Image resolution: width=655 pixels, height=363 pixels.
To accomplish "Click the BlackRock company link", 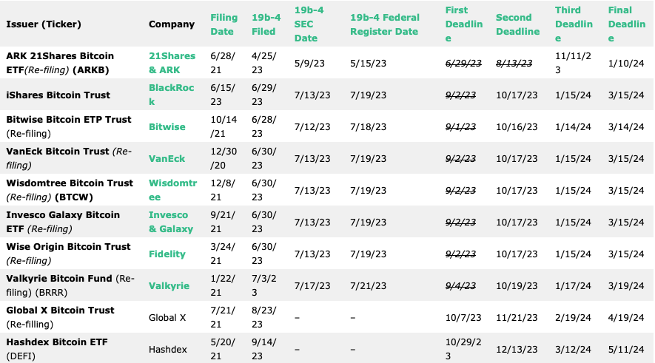I will (x=171, y=95).
